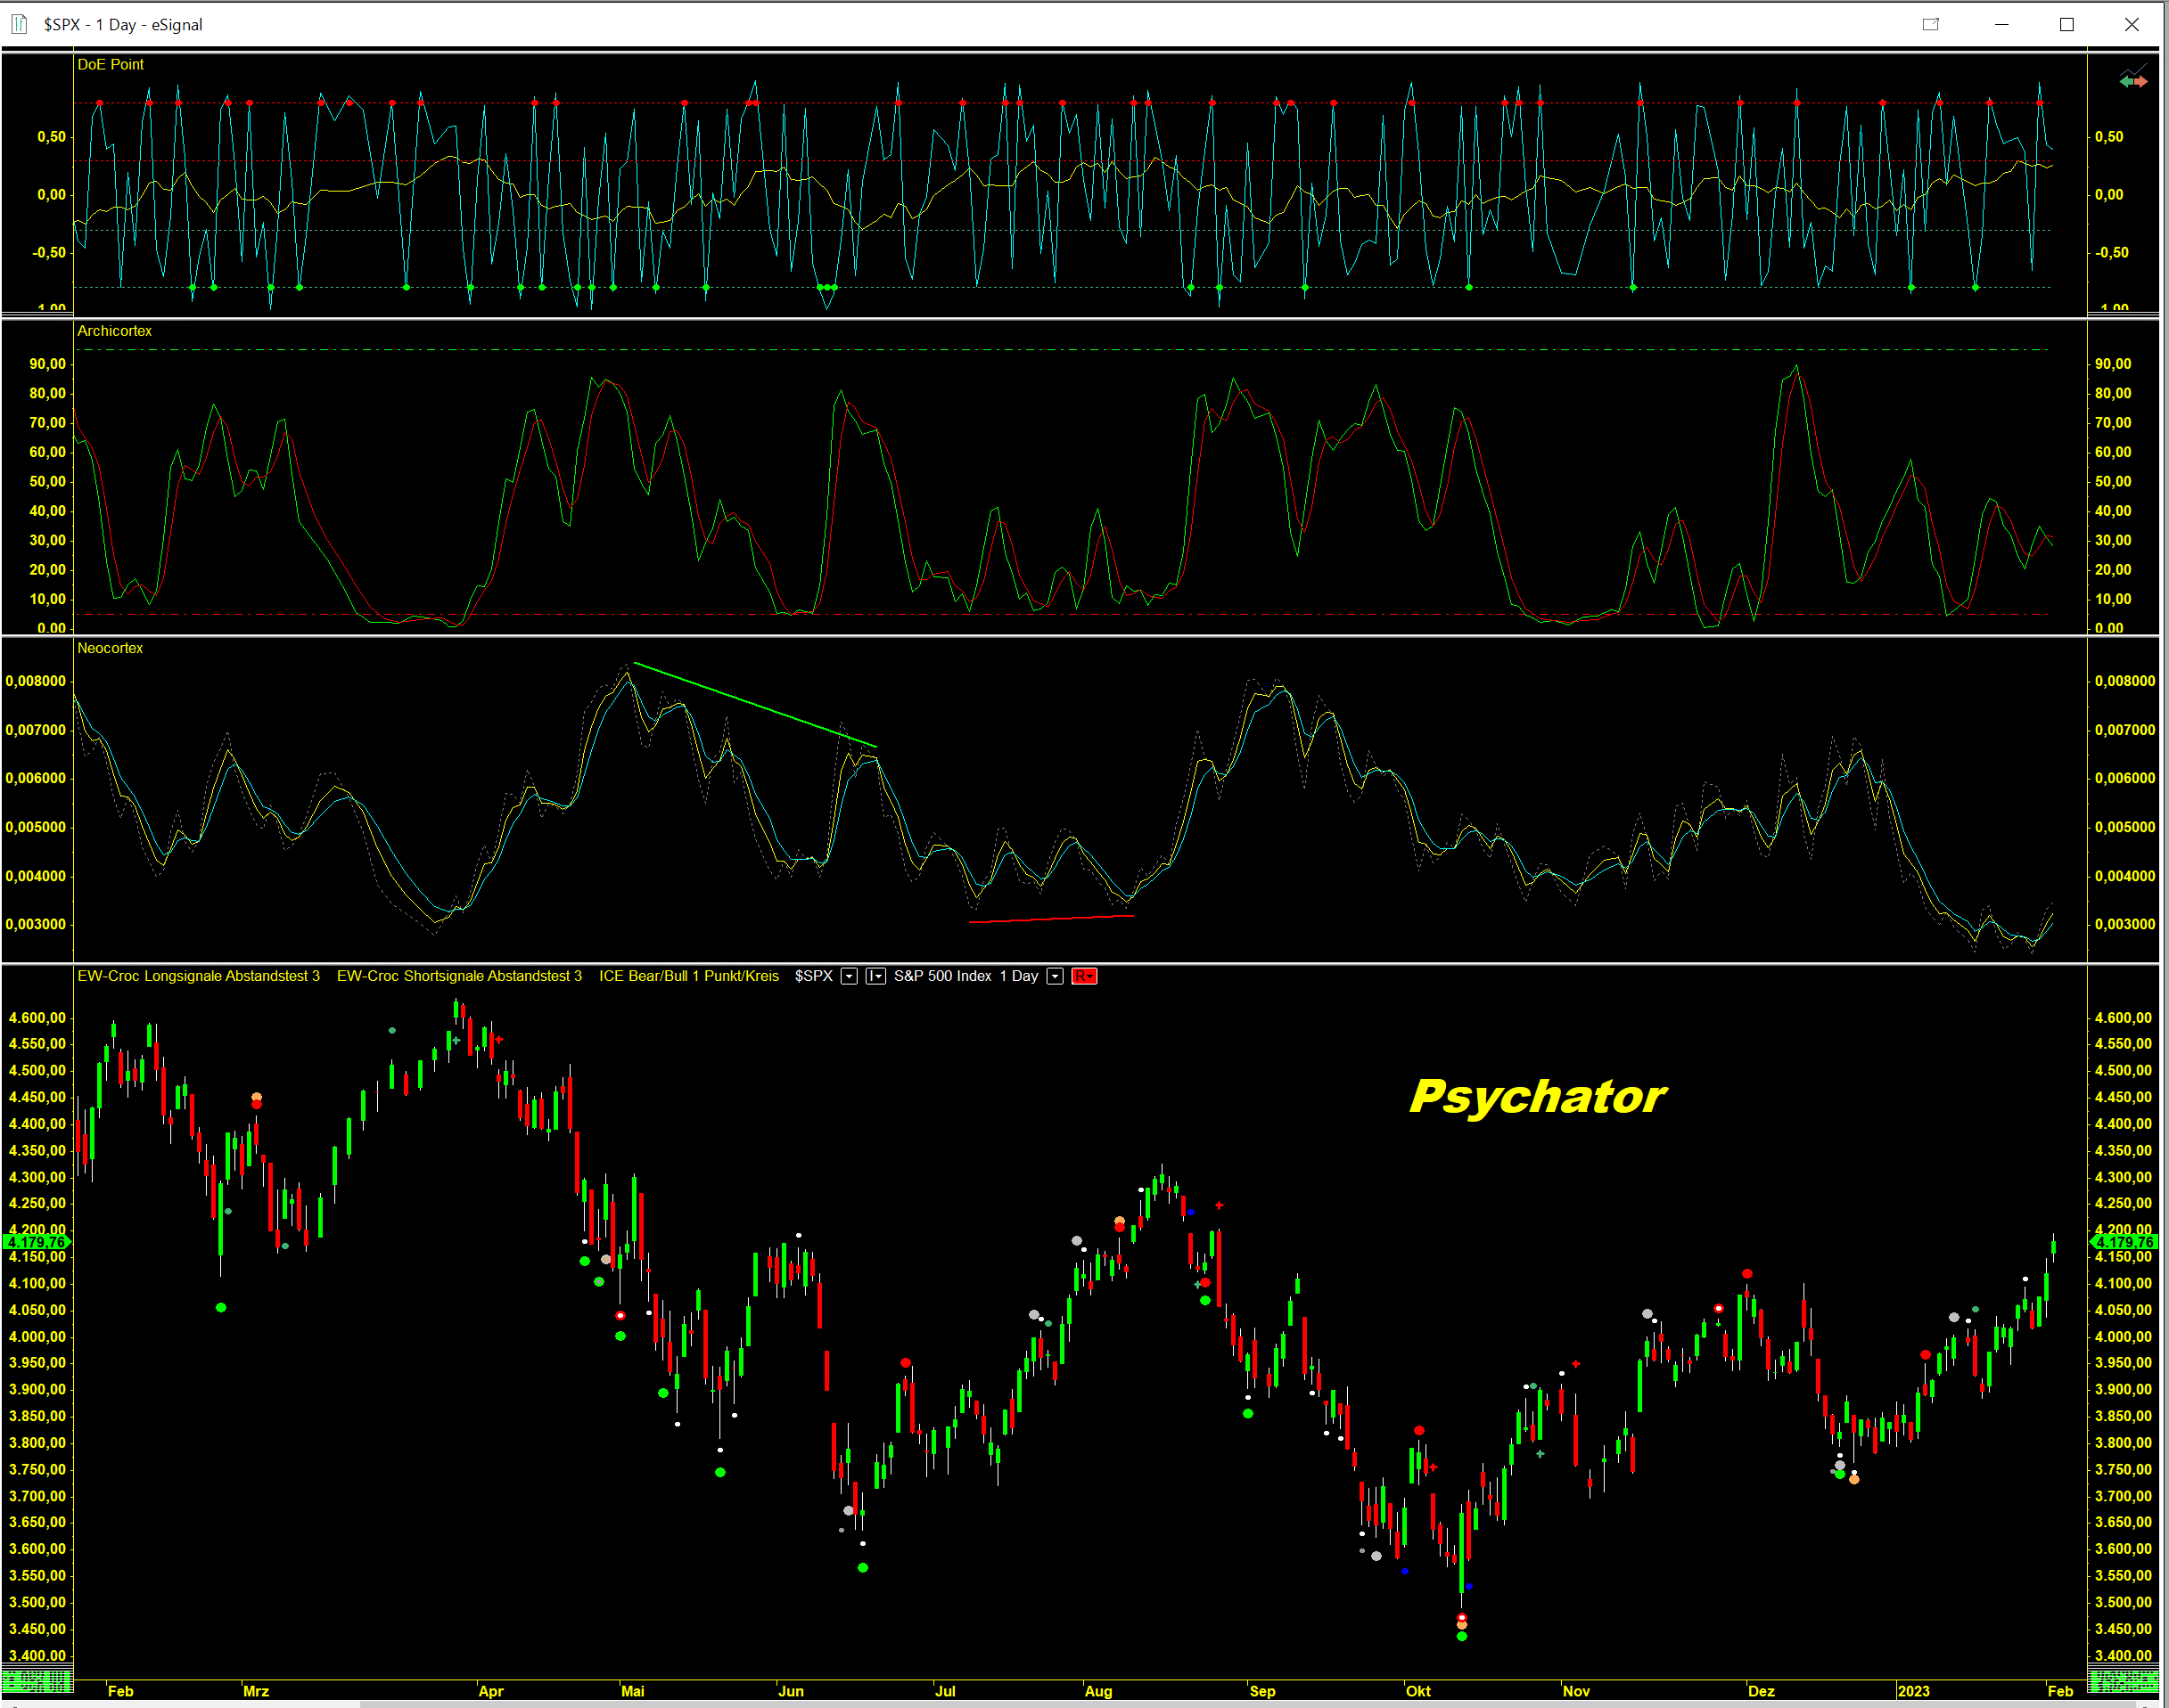The height and width of the screenshot is (1708, 2169).
Task: Select the ICE Bear/Bull 1 Punkt/Kreis study label
Action: click(688, 976)
